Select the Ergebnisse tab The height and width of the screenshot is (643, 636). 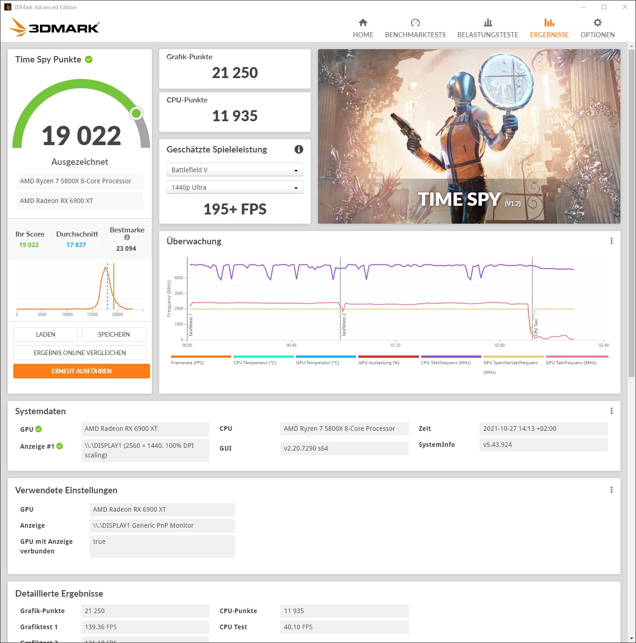(x=549, y=28)
